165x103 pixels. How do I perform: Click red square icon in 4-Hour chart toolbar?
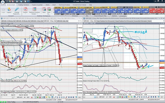pos(40,97)
